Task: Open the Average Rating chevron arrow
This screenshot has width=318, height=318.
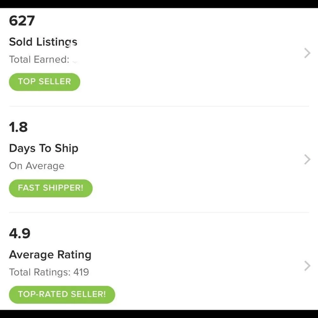Action: point(307,266)
